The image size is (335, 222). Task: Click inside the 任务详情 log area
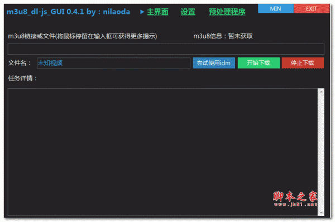[x=163, y=152]
